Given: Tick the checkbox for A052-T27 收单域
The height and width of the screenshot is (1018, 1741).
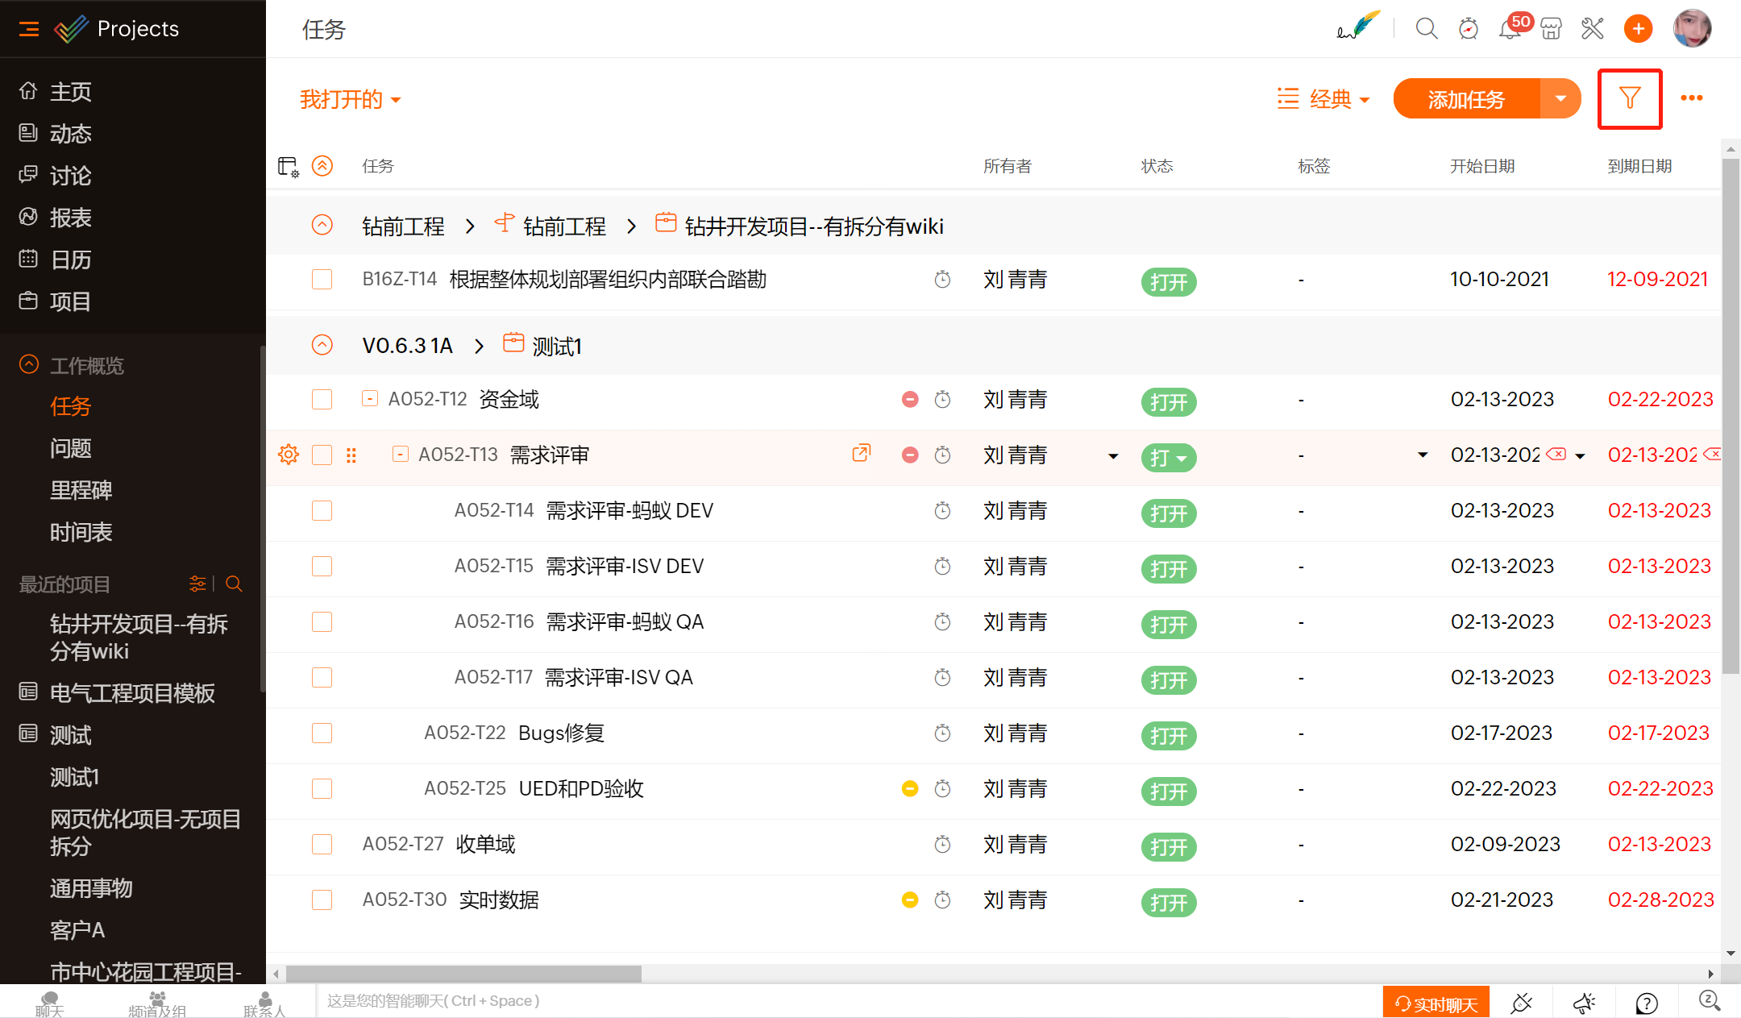Looking at the screenshot, I should point(322,845).
